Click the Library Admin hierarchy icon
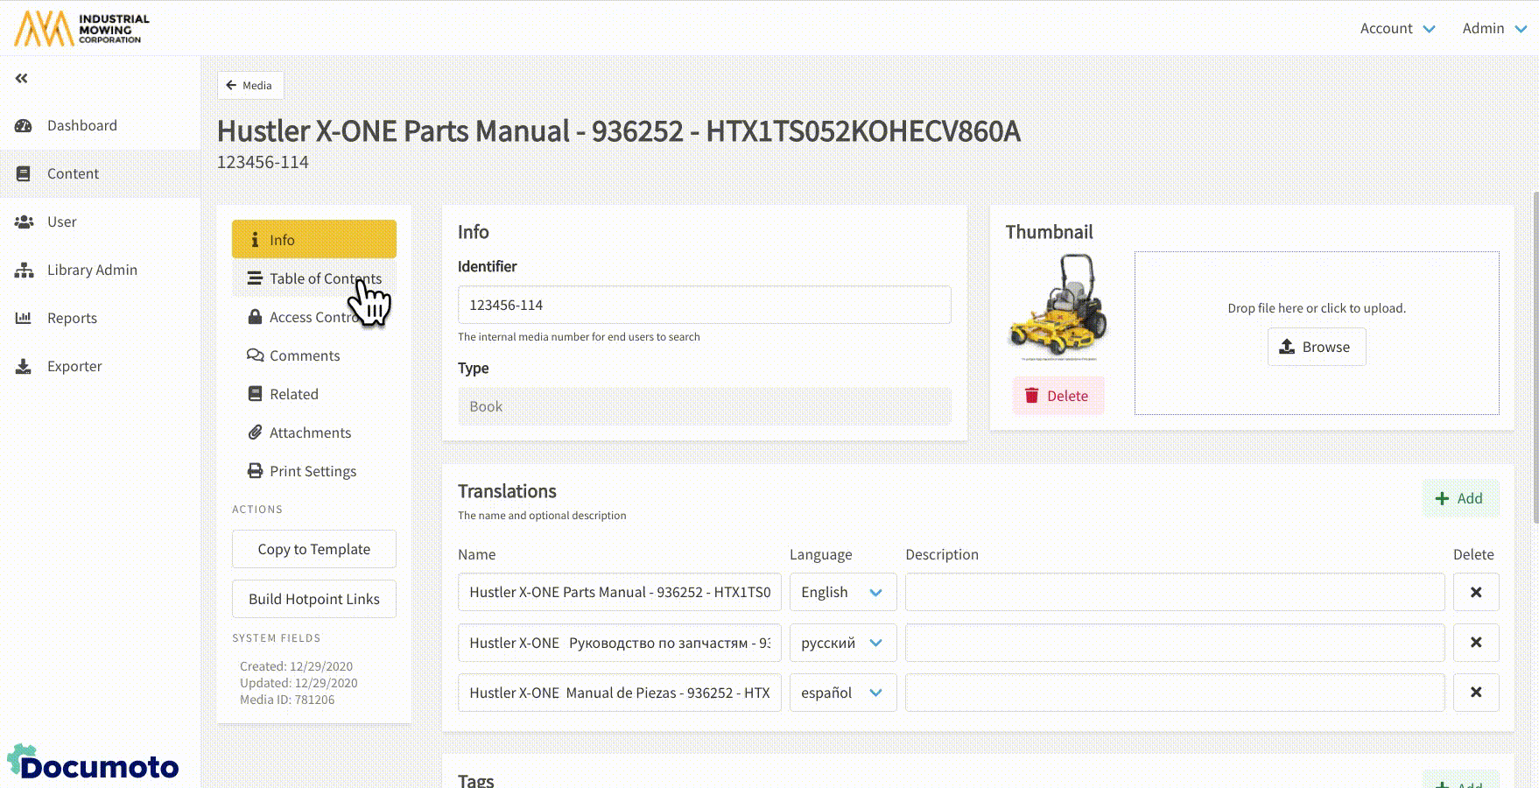 (24, 270)
